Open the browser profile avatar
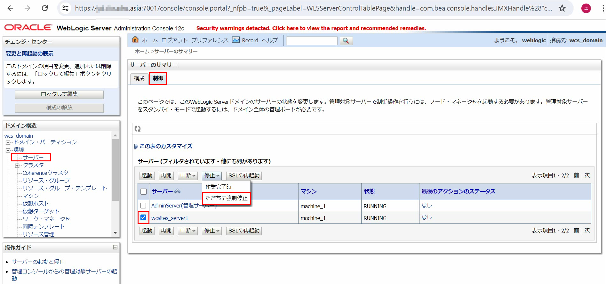This screenshot has height=284, width=606. 586,8
